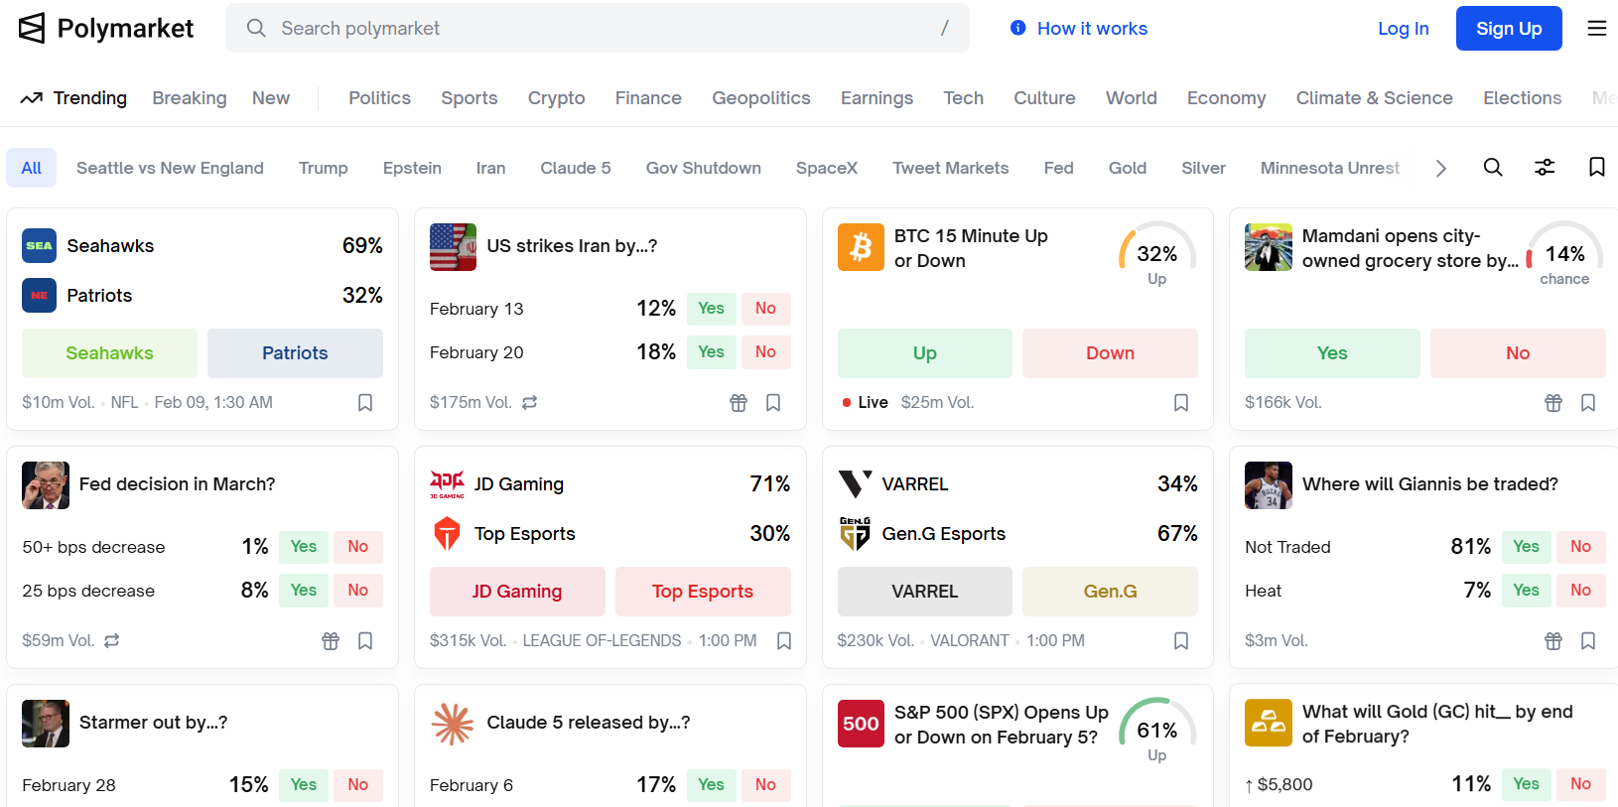Bookmark the BTC 15 Minute market
The width and height of the screenshot is (1618, 807).
(1181, 403)
